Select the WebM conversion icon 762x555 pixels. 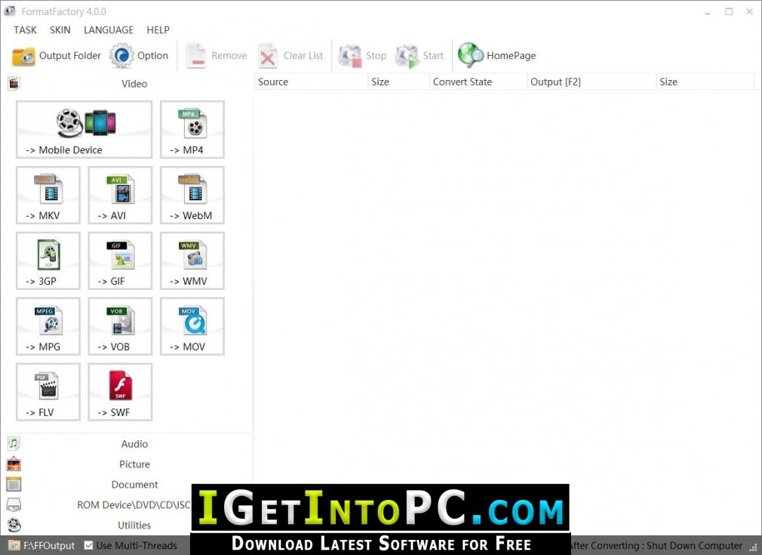[x=192, y=195]
